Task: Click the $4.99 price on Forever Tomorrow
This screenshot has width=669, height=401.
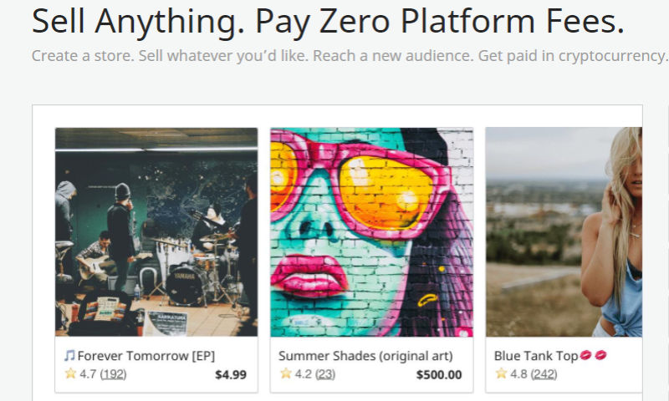Action: pyautogui.click(x=231, y=374)
